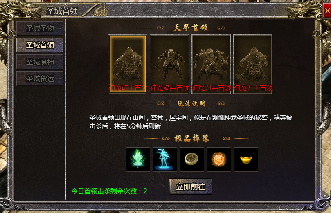The image size is (331, 213).
Task: Switch to the 圣域圣物 tab
Action: click(40, 28)
